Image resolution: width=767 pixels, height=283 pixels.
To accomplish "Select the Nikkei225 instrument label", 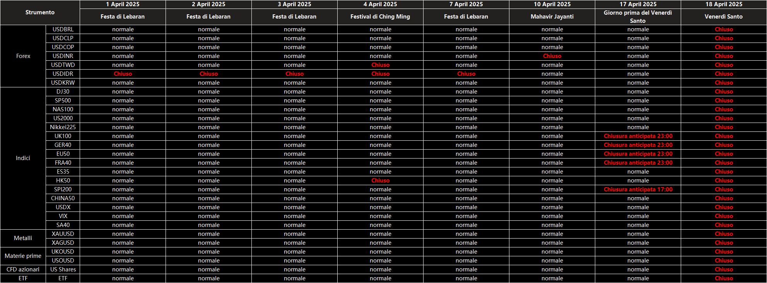I will coord(63,127).
